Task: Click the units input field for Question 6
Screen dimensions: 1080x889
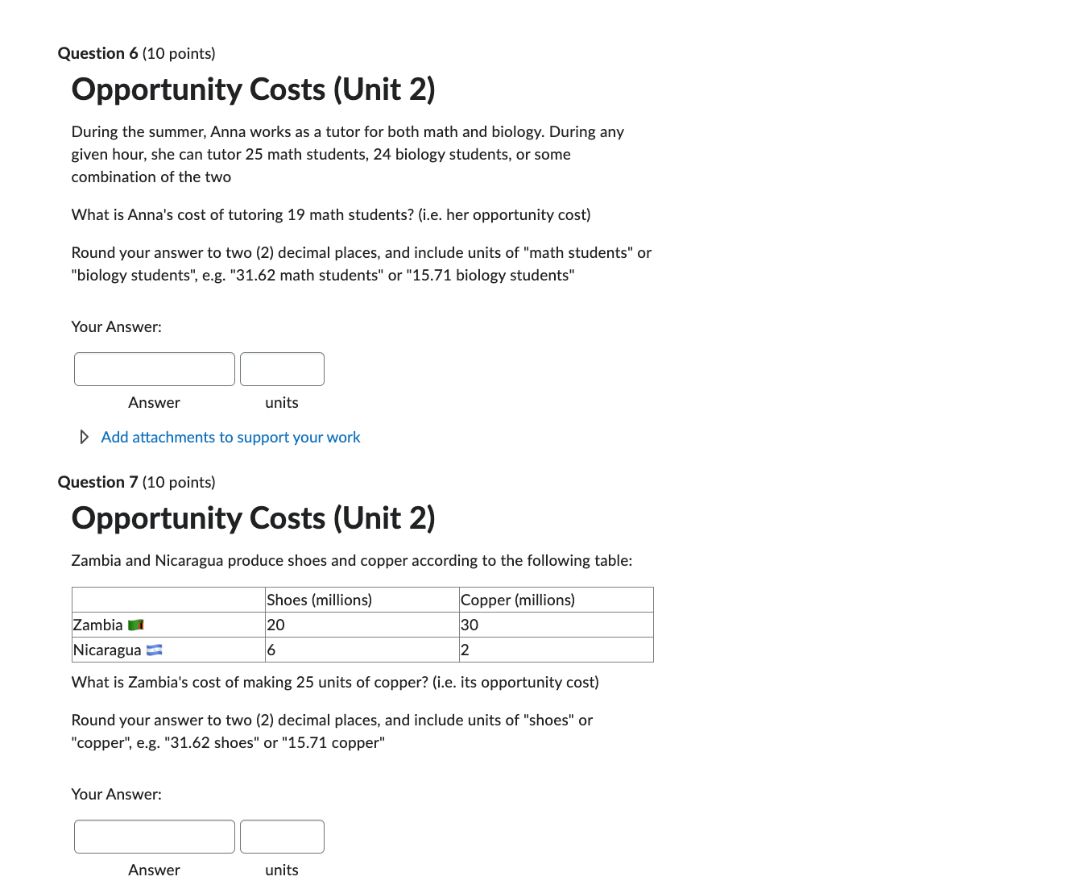Action: point(282,368)
